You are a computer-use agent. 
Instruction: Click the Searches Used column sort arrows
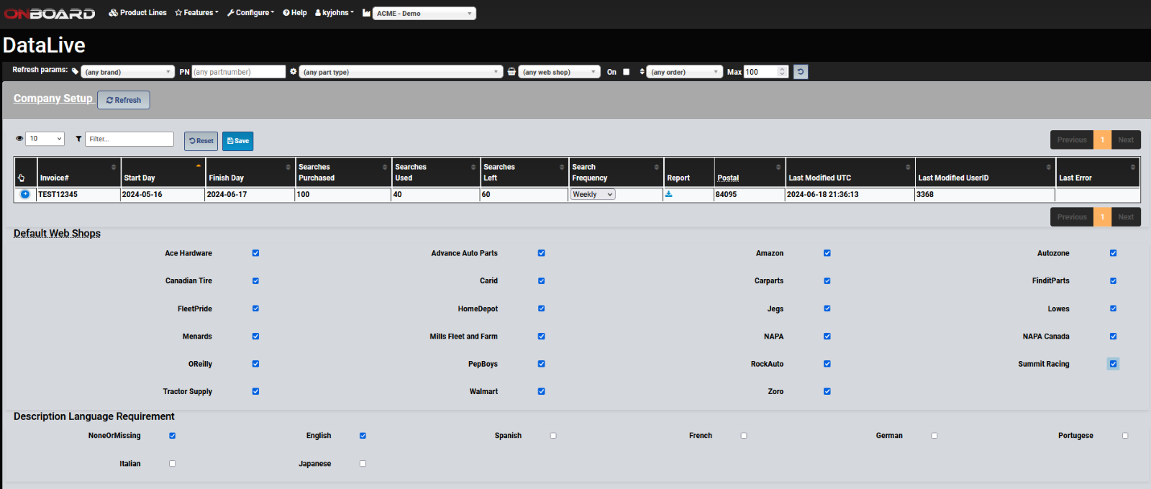point(473,167)
